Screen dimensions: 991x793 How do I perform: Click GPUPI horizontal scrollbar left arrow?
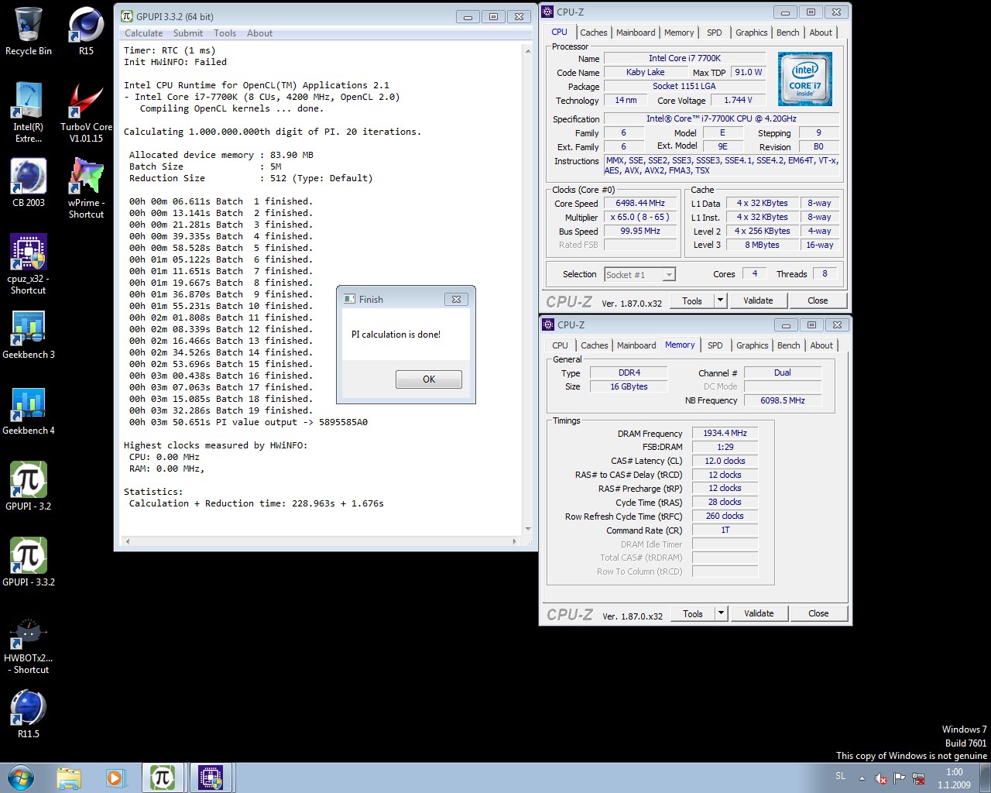point(128,541)
